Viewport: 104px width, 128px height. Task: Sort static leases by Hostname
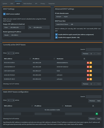pyautogui.click(x=79, y=106)
